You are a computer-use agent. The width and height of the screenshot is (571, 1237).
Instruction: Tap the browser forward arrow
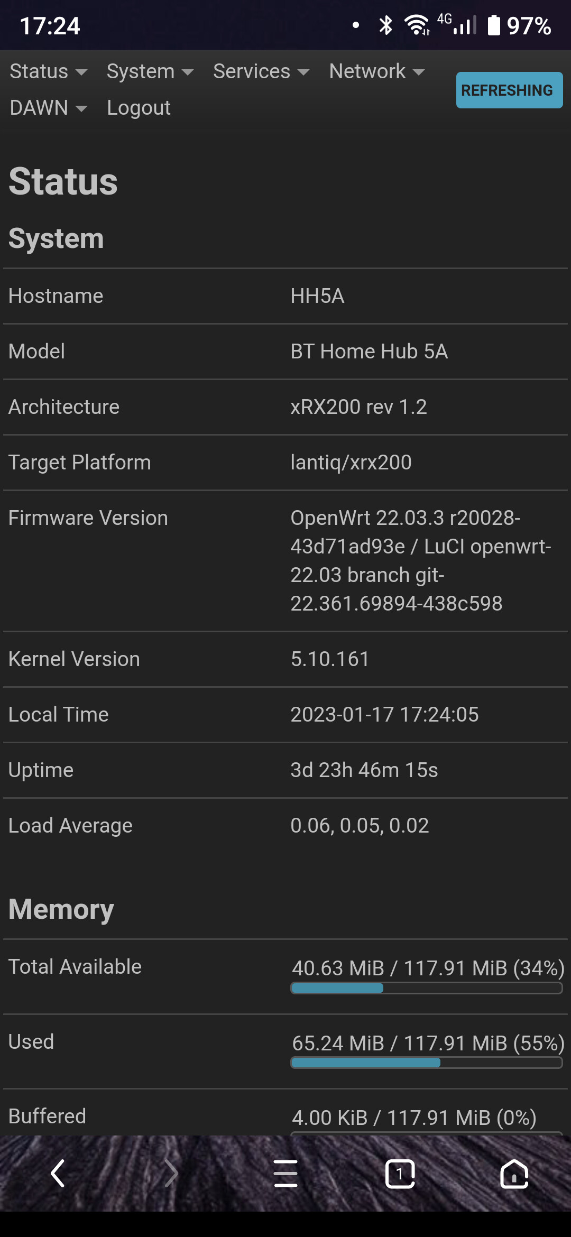[x=171, y=1174]
